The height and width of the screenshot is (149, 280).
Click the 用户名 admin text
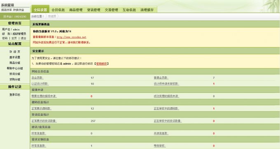pos(11,30)
